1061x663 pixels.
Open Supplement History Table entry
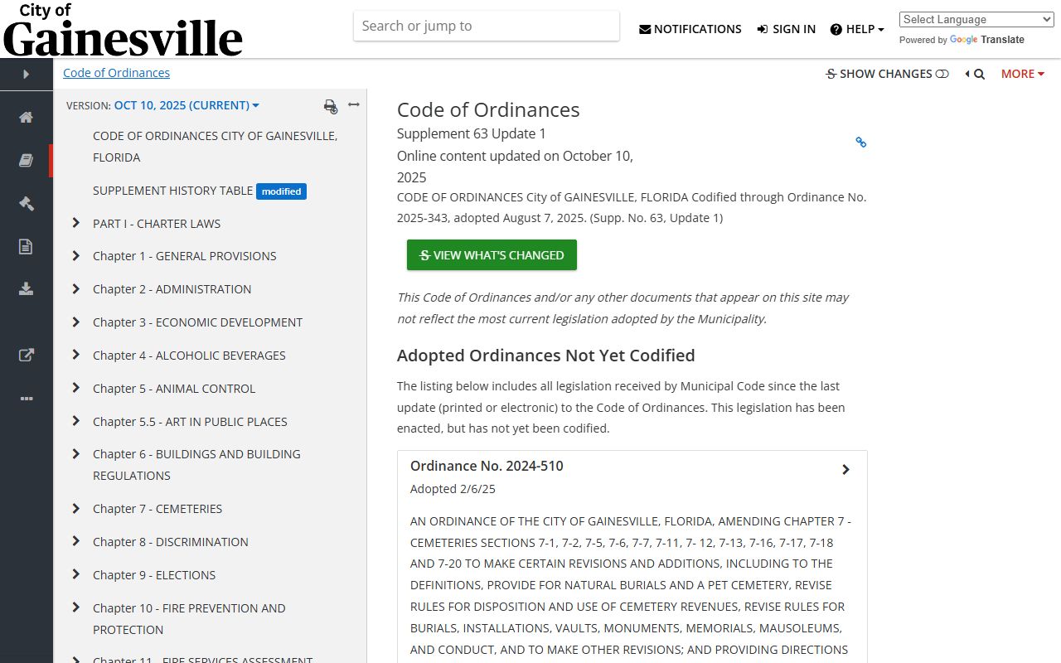[x=172, y=191]
